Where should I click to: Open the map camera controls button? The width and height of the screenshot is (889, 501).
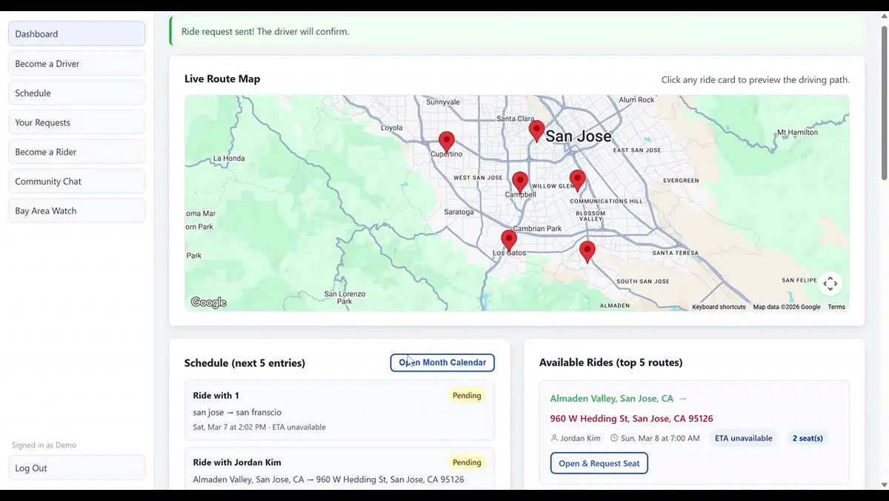(x=830, y=283)
